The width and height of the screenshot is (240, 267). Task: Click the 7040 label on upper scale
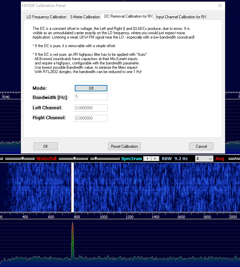(5, 97)
